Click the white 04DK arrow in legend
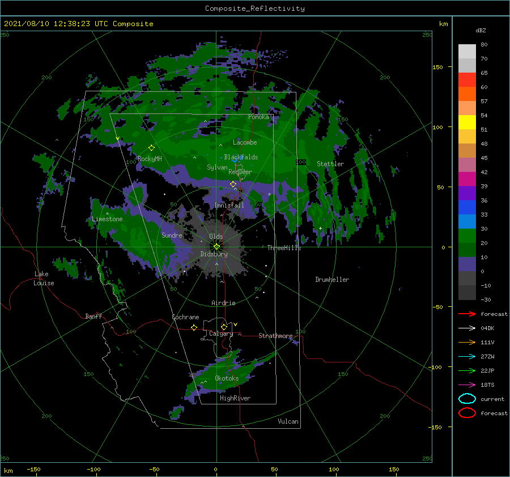This screenshot has width=510, height=477. [x=467, y=328]
